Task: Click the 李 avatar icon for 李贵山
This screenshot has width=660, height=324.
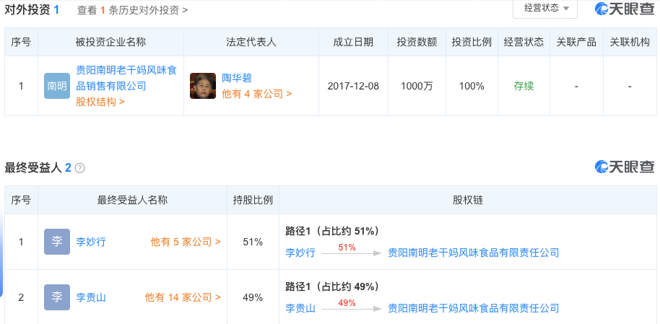Action: click(x=57, y=297)
